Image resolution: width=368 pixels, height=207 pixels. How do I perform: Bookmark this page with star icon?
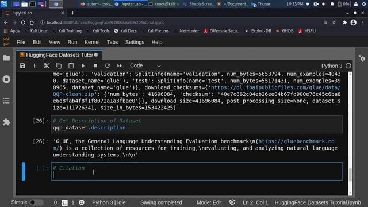(x=334, y=22)
